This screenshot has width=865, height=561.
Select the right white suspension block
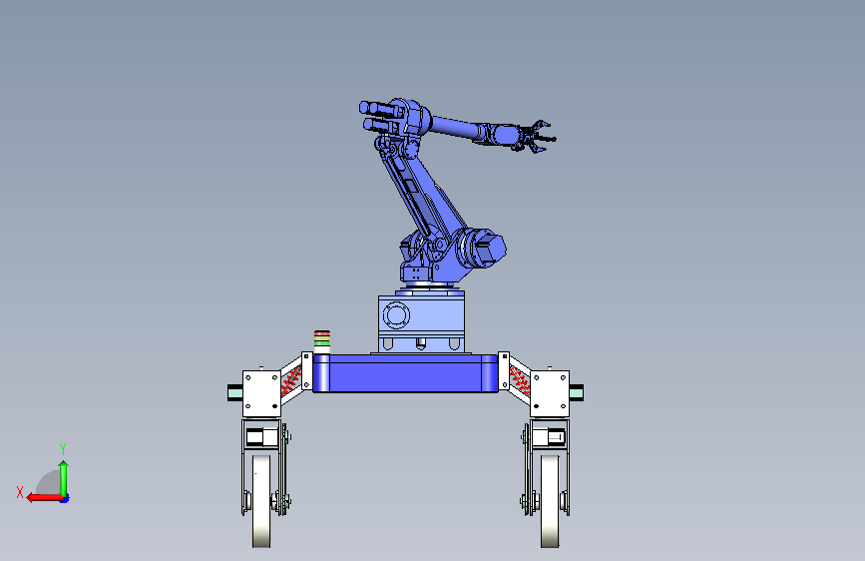(x=550, y=393)
